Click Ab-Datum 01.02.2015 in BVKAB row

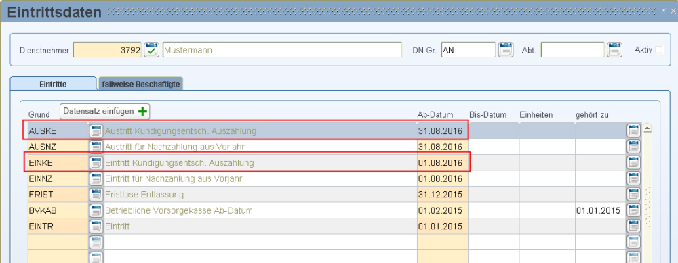(x=443, y=210)
